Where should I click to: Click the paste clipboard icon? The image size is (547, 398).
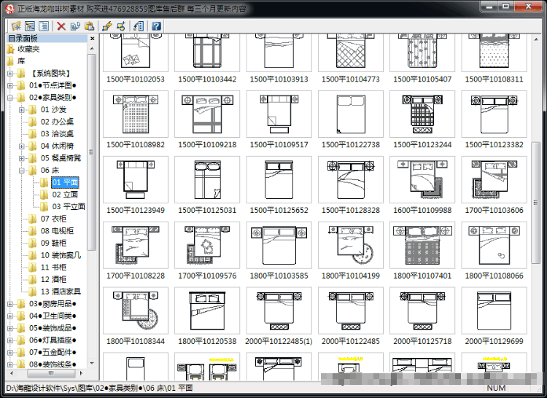pos(89,26)
